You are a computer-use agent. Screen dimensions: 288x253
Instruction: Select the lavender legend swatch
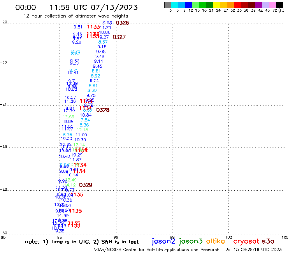click(265, 5)
